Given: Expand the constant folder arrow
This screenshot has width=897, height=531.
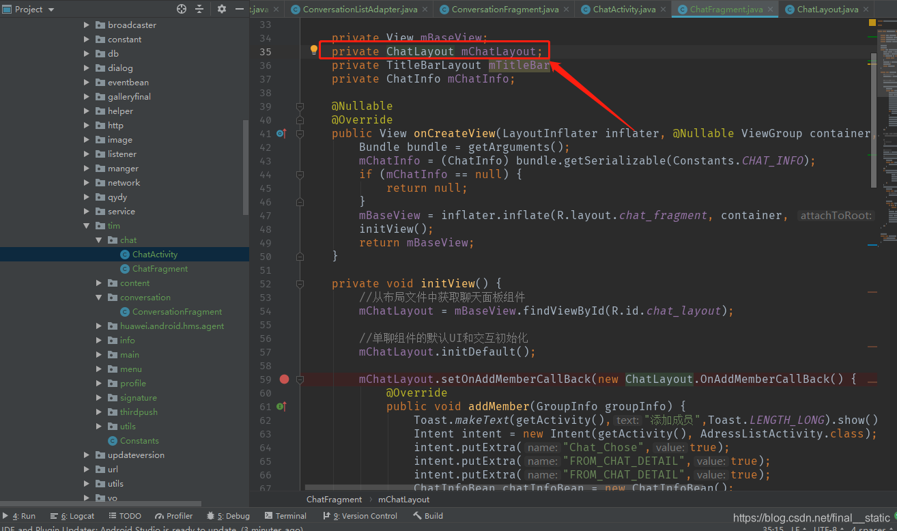Looking at the screenshot, I should 87,39.
